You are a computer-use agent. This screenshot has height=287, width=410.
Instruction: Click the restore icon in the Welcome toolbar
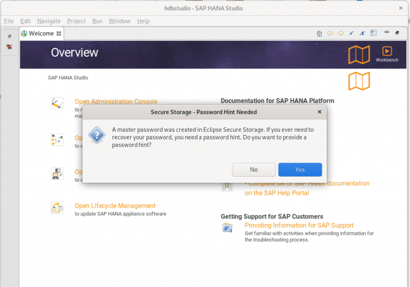pos(397,33)
